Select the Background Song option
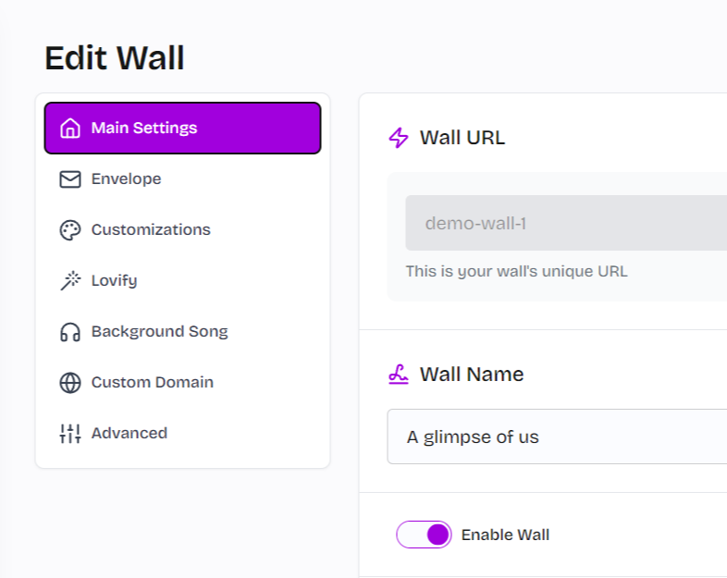This screenshot has width=727, height=578. [x=159, y=332]
